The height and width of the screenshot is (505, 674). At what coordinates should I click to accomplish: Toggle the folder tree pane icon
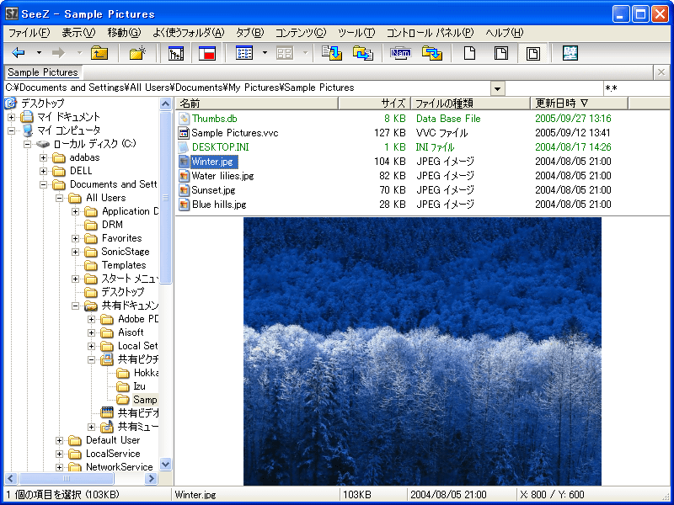pyautogui.click(x=176, y=53)
